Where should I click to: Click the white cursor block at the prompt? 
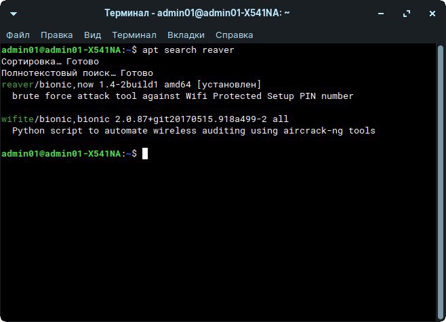point(145,154)
